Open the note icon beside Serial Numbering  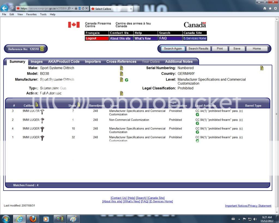(x=262, y=68)
